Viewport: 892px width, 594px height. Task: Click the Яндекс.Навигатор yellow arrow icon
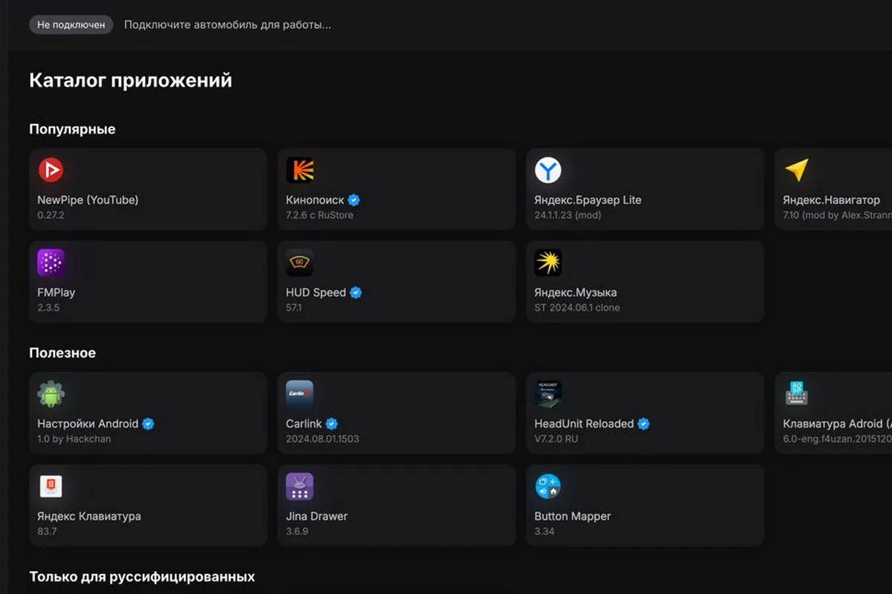coord(796,170)
